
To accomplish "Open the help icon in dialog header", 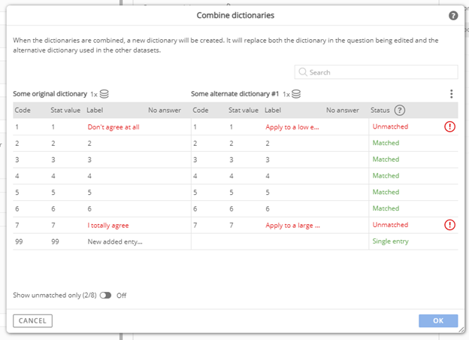I will pos(453,16).
